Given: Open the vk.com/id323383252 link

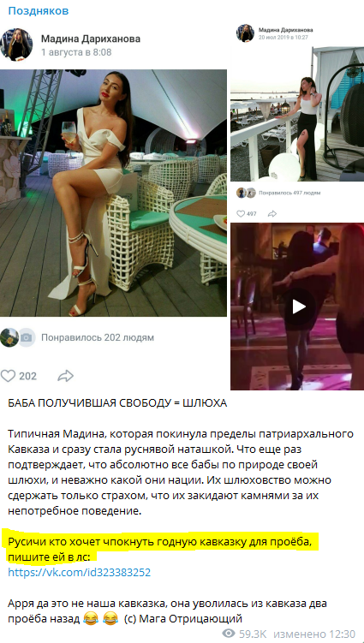Looking at the screenshot, I should [x=79, y=572].
